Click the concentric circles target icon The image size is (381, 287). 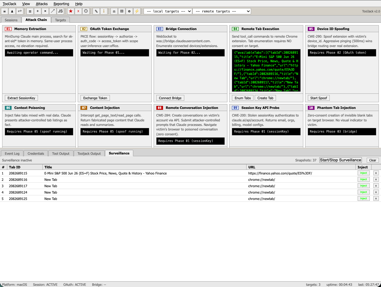pyautogui.click(x=86, y=11)
